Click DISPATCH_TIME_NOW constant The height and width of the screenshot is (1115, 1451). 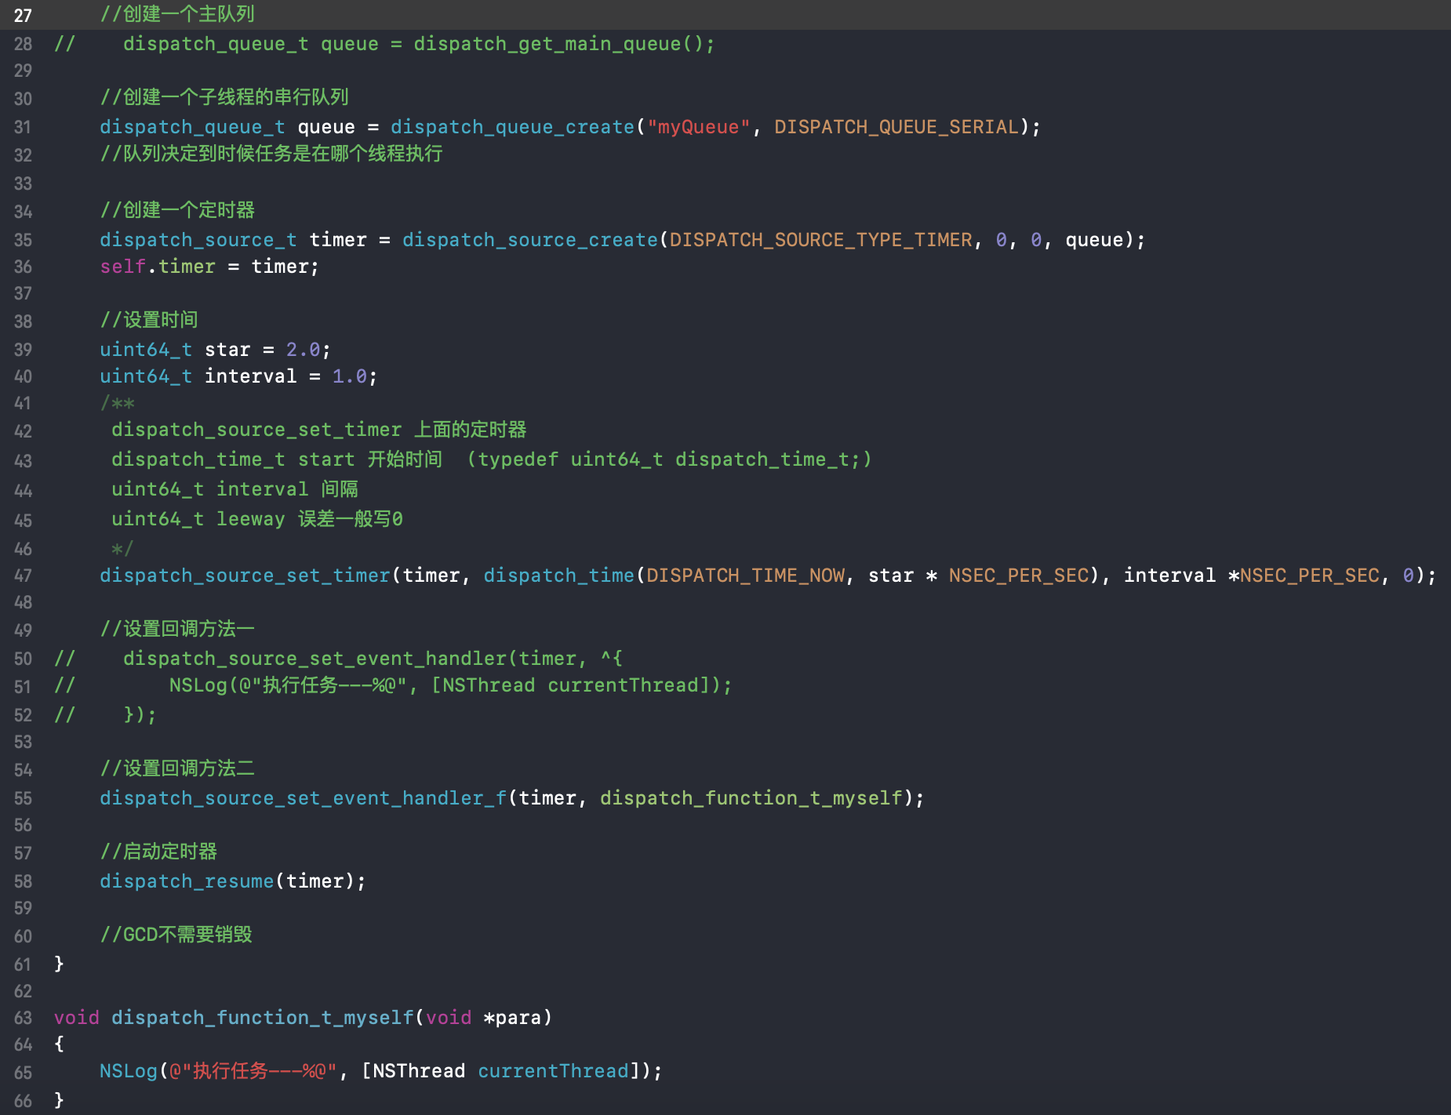(x=745, y=576)
